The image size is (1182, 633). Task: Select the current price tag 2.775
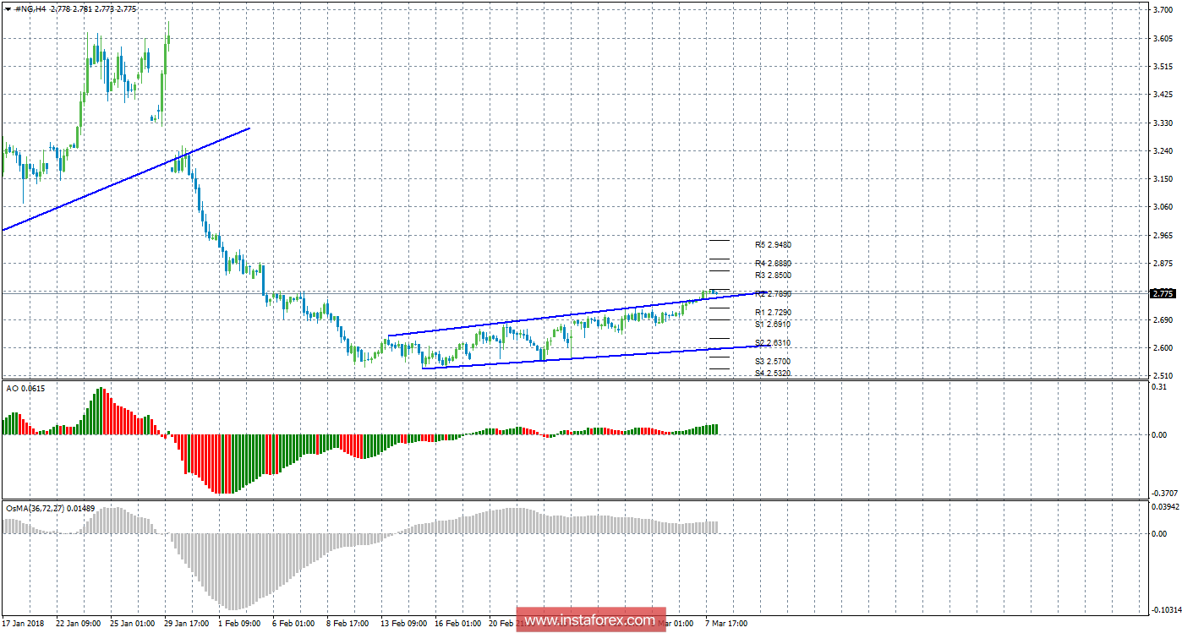pos(1163,293)
